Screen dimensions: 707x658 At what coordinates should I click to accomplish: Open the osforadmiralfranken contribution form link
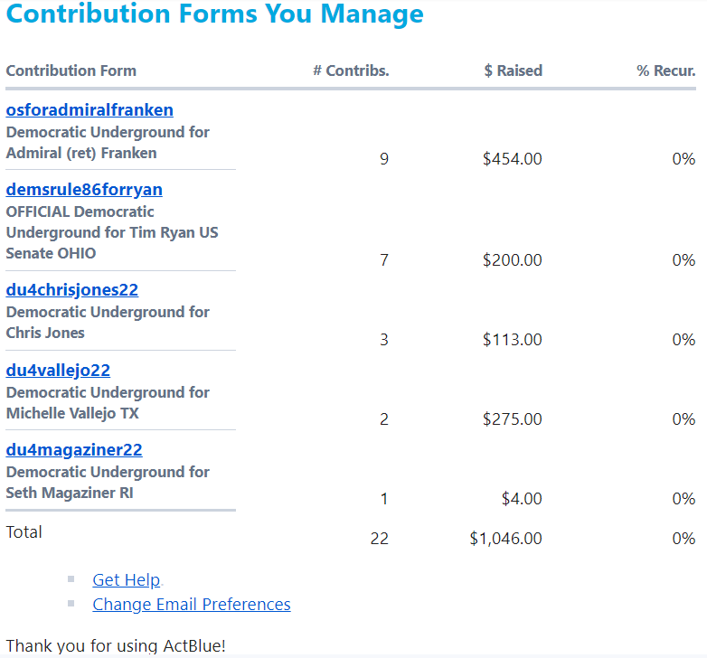90,110
